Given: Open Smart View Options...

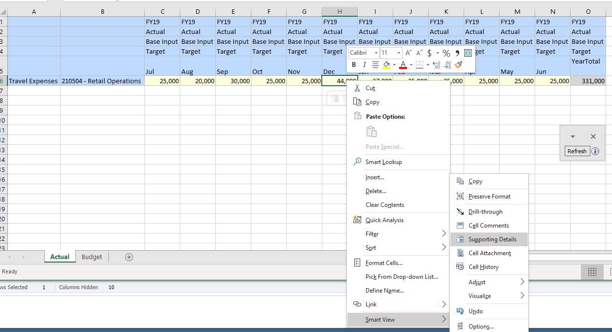Looking at the screenshot, I should pos(489,327).
